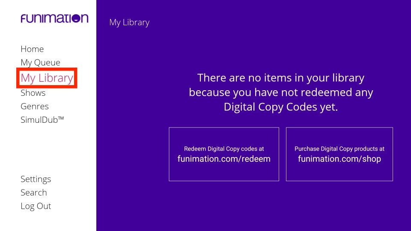Screen dimensions: 411x231
Task: Click the Funimation logo
Action: (x=54, y=18)
